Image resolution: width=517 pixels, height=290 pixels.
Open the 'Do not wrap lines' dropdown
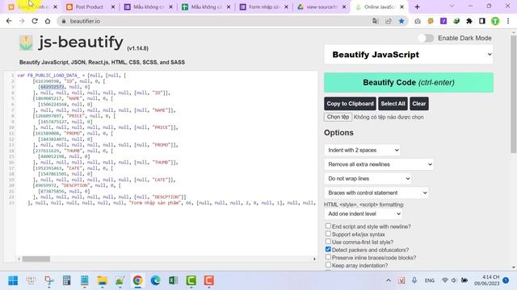(x=368, y=179)
